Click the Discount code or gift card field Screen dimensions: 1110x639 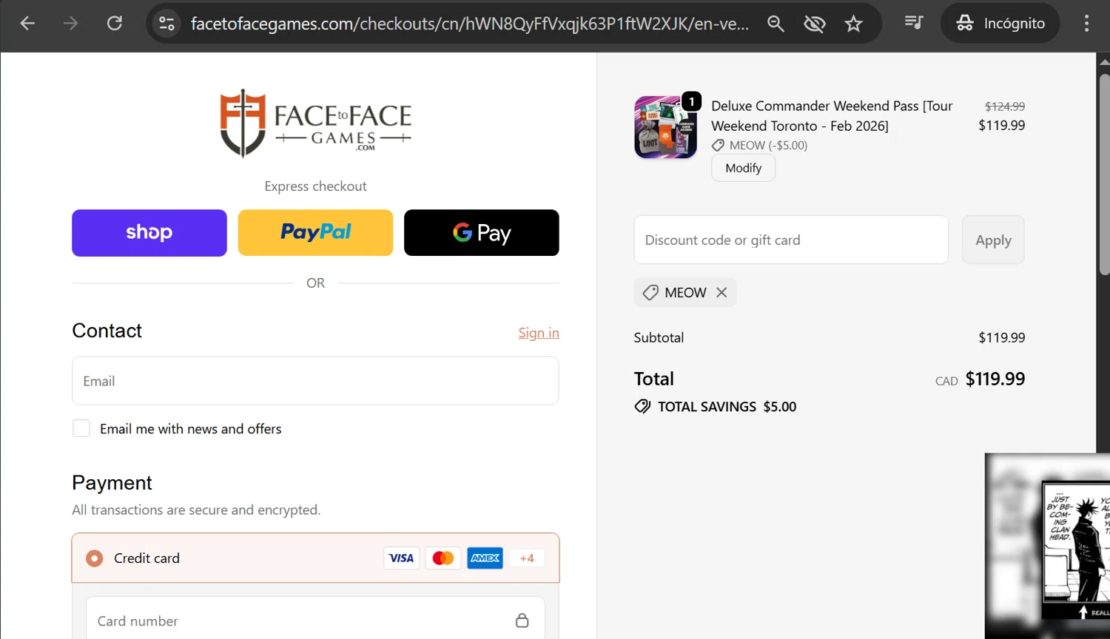[x=791, y=240]
